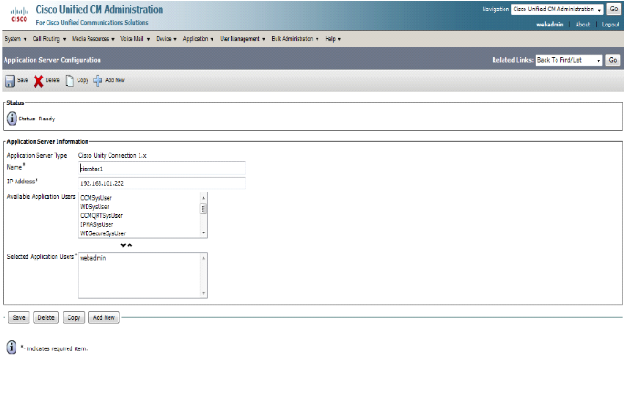The height and width of the screenshot is (415, 624).
Task: Open the Device menu
Action: 166,39
